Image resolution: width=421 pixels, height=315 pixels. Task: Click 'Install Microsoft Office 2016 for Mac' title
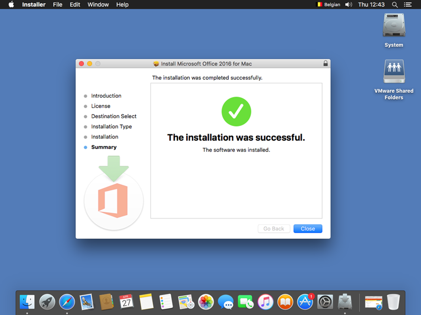206,64
